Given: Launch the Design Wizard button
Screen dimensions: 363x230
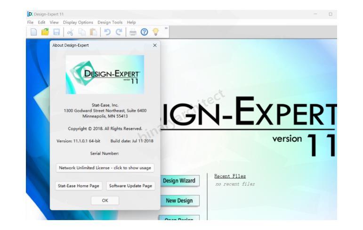Looking at the screenshot, I should coord(179,181).
